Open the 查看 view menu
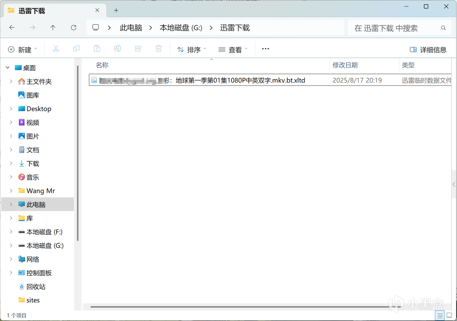457x321 pixels. click(x=233, y=50)
